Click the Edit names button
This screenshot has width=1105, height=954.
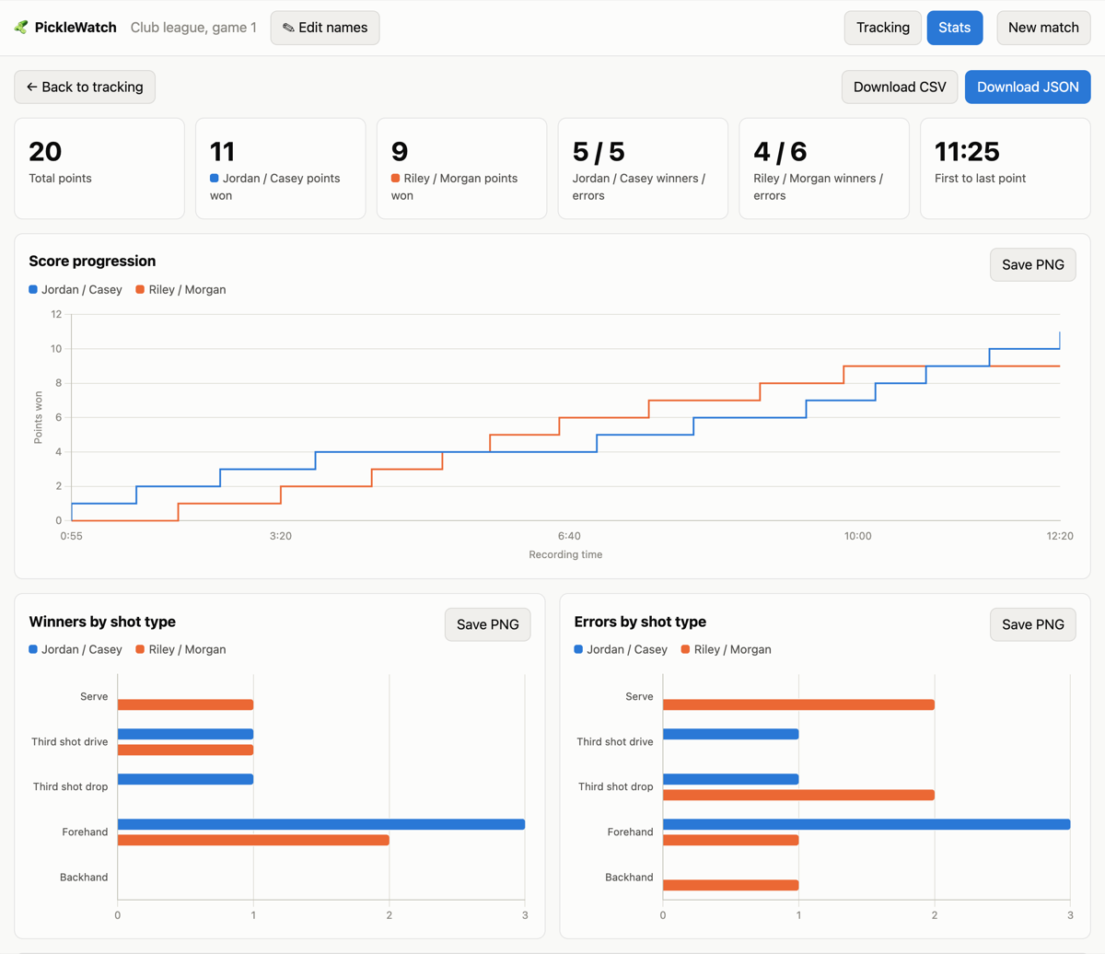click(325, 28)
